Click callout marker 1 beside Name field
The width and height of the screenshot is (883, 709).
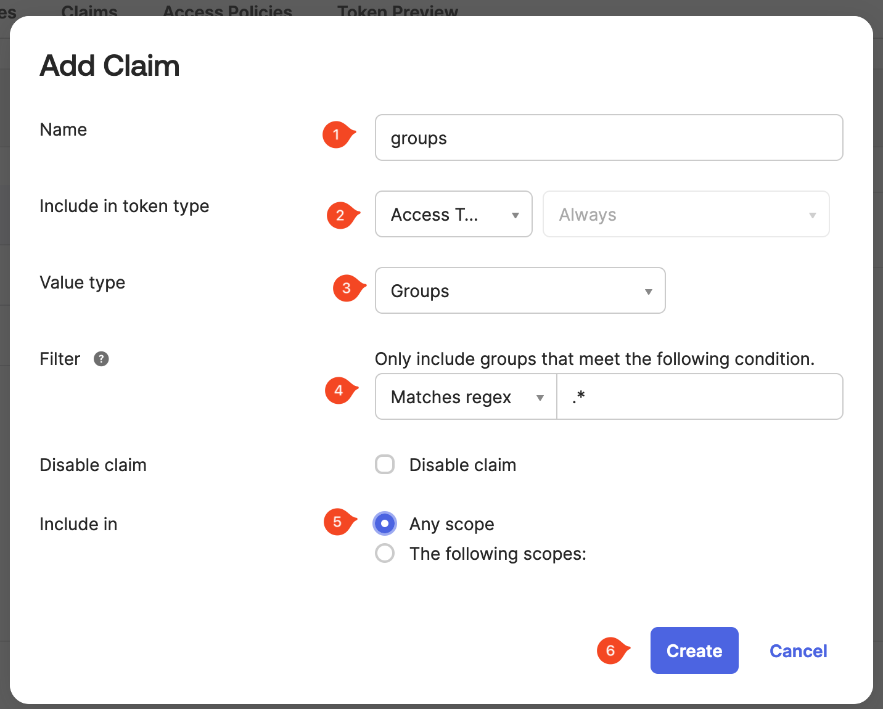(336, 134)
